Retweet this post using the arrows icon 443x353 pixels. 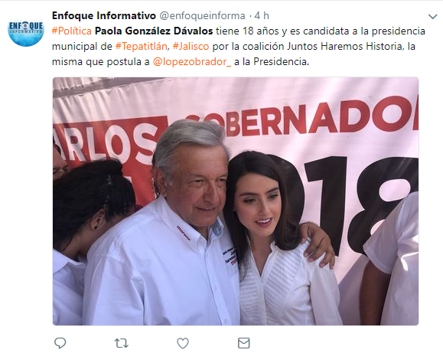coord(122,343)
